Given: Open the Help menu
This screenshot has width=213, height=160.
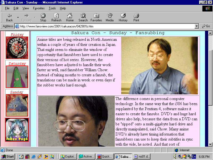Looking at the screenshot, I should coord(63,8).
